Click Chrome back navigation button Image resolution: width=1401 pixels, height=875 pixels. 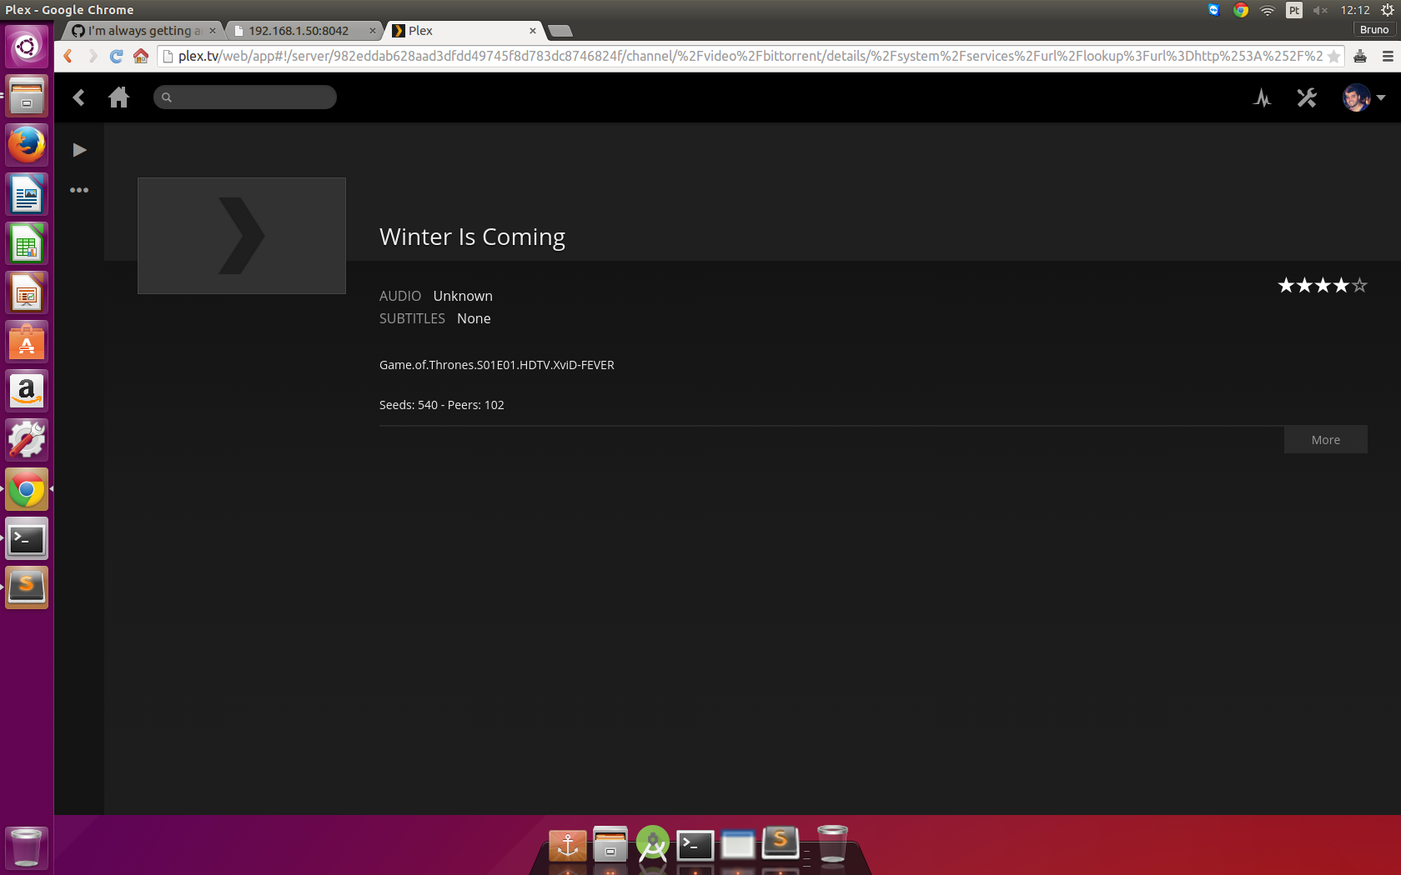click(68, 56)
